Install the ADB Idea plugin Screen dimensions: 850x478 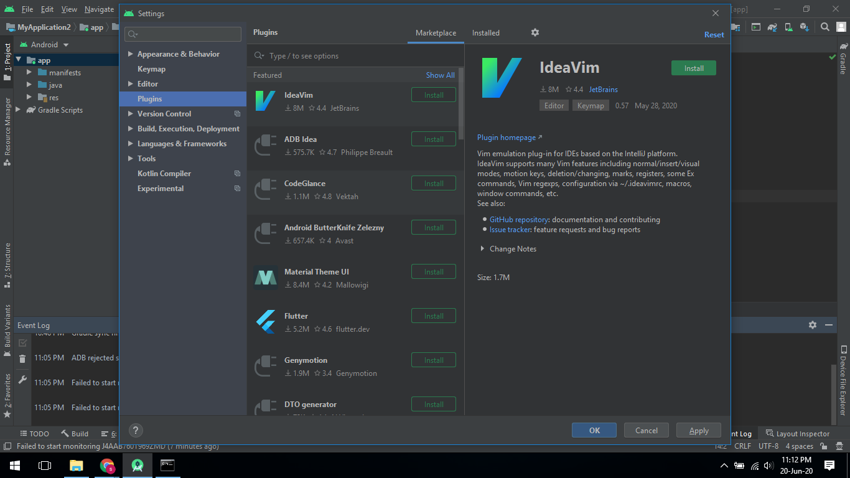[x=433, y=138]
